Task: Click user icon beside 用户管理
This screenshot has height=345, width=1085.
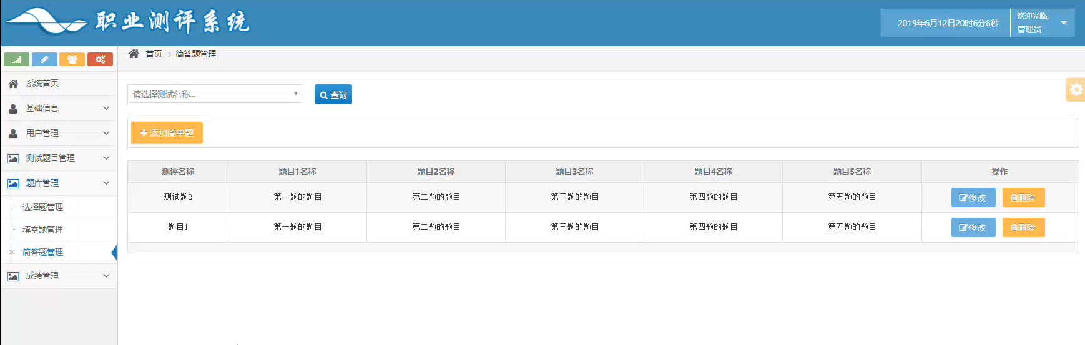Action: pyautogui.click(x=13, y=134)
